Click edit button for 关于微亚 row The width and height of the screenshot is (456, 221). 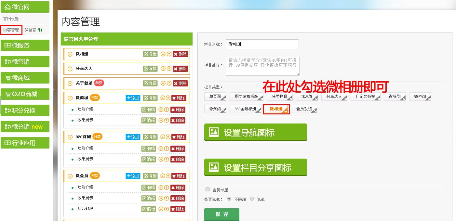(x=150, y=83)
